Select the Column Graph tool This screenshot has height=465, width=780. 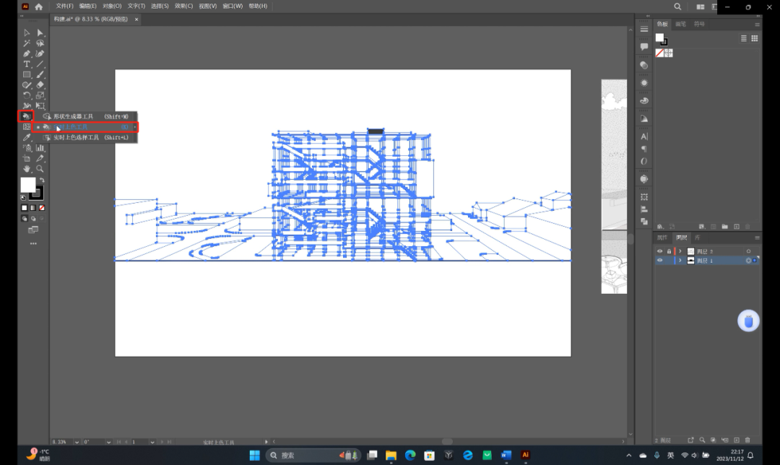[40, 148]
